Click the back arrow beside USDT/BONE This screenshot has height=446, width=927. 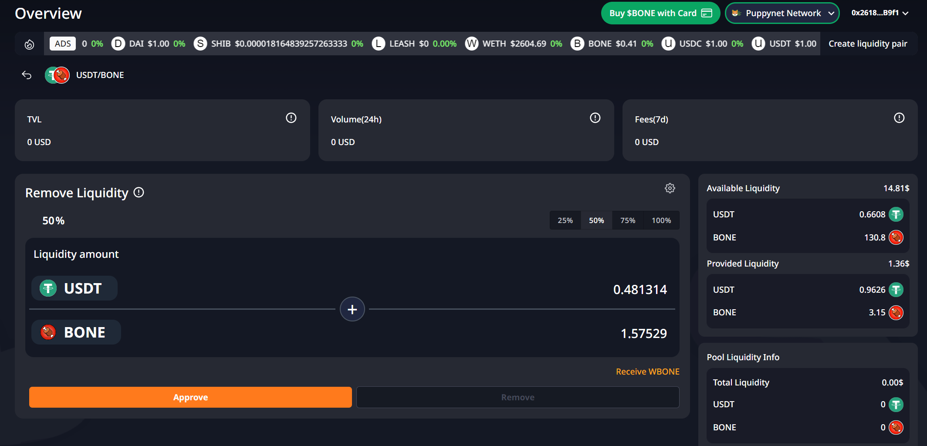pos(27,75)
